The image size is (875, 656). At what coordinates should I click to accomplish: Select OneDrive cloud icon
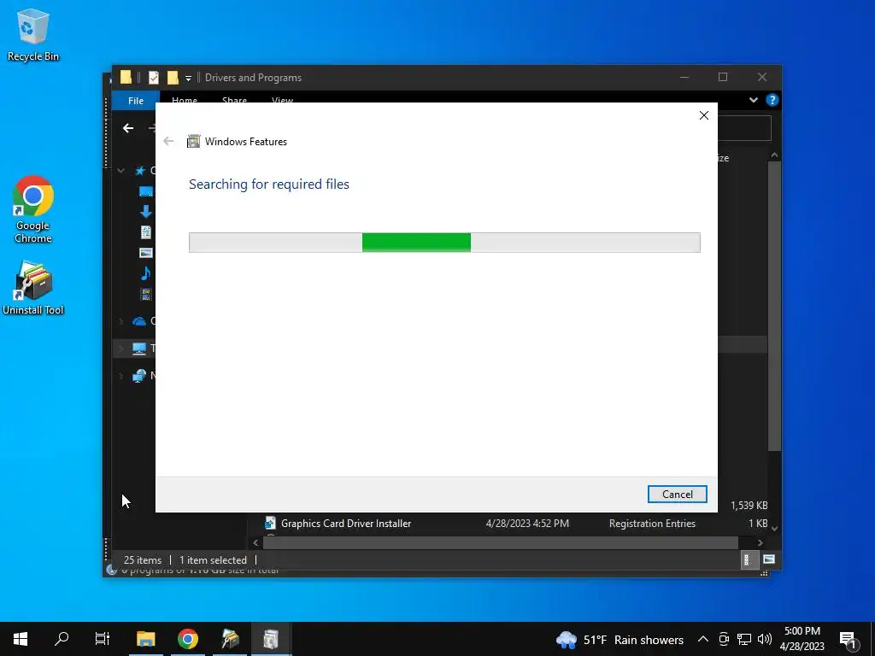tap(139, 321)
